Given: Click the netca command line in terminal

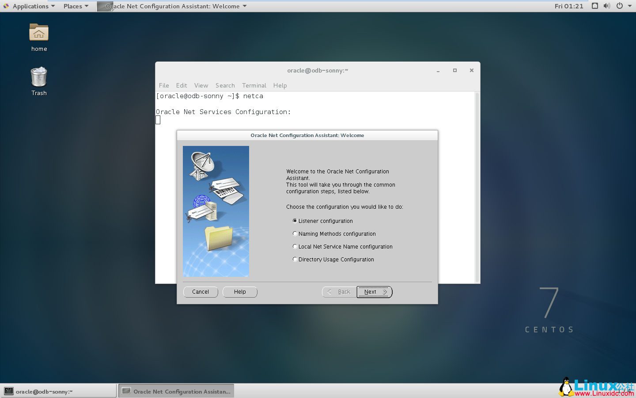Looking at the screenshot, I should tap(210, 96).
